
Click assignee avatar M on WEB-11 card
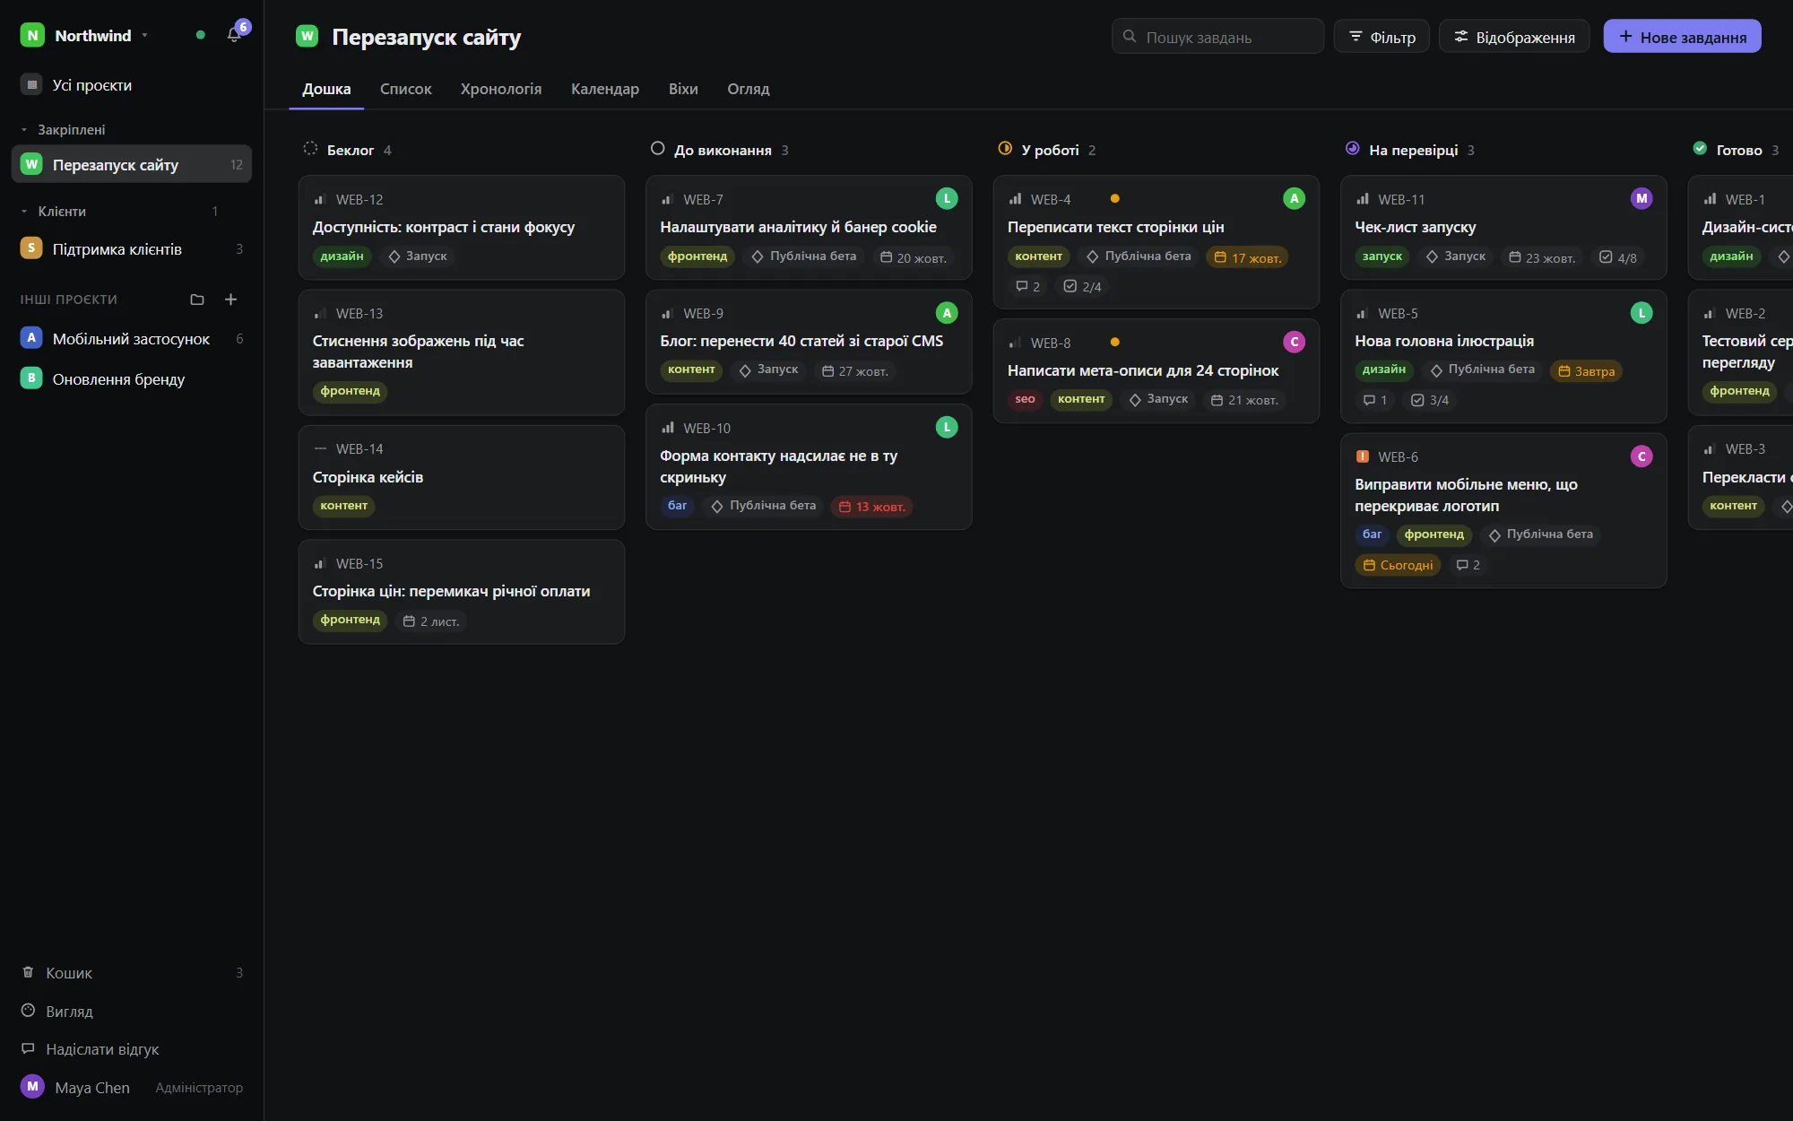tap(1641, 198)
